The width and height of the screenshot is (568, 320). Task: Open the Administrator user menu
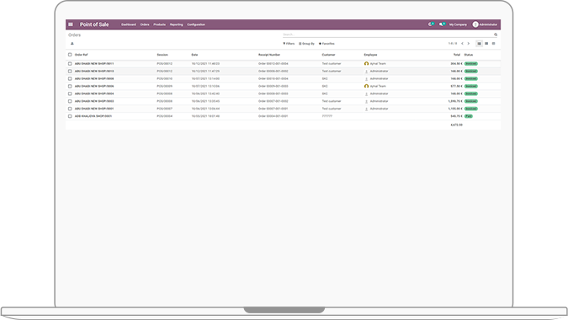(485, 24)
